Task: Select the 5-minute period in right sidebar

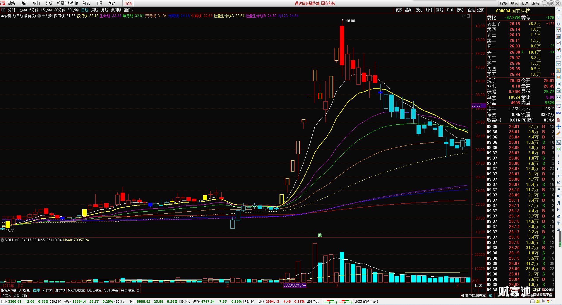Action: [558, 162]
